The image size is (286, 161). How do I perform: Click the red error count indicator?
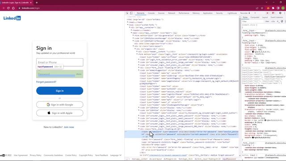tap(268, 13)
